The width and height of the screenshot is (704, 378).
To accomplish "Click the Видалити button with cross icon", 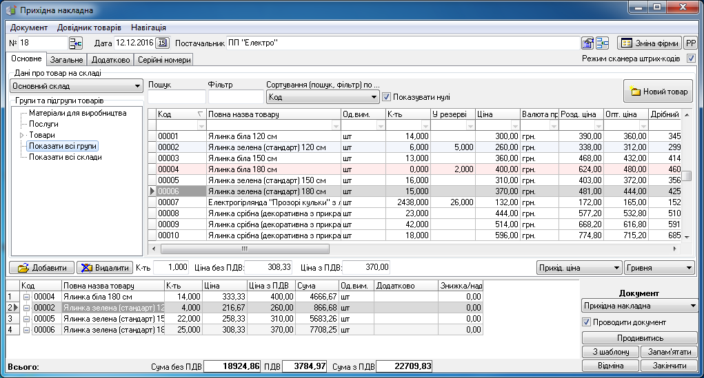I will coord(103,268).
